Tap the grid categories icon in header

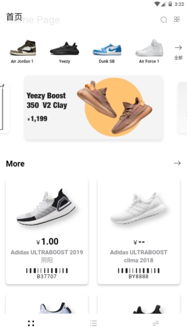pyautogui.click(x=177, y=19)
